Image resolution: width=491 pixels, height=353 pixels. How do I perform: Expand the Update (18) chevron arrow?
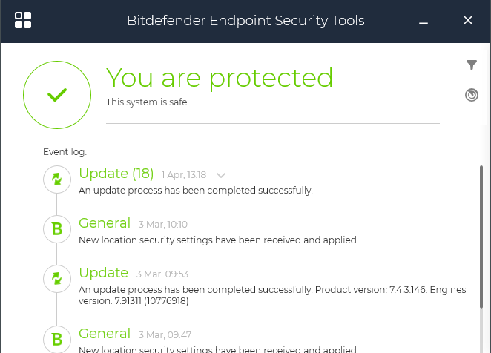[220, 175]
